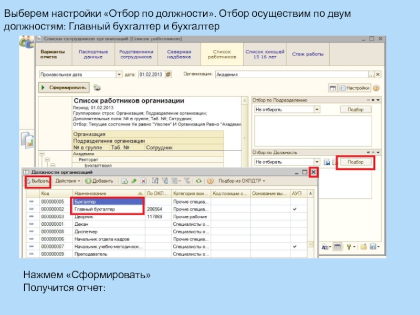Image resolution: width=420 pixels, height=315 pixels.
Task: Open Подбор из ОКПДТР dropdown
Action: [242, 181]
